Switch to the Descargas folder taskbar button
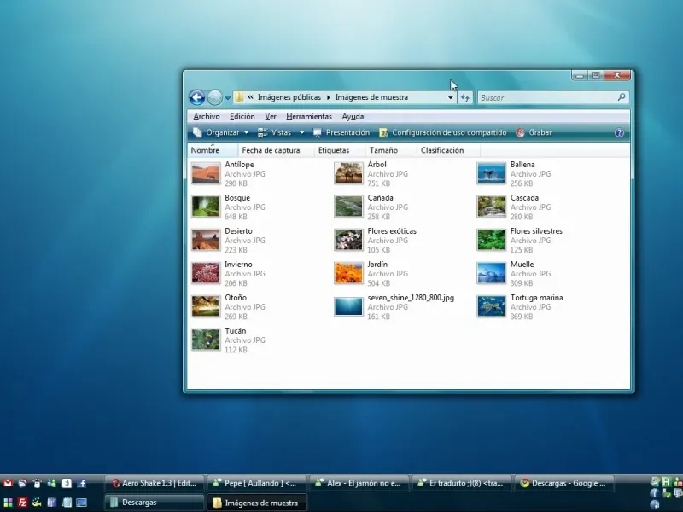 154,503
